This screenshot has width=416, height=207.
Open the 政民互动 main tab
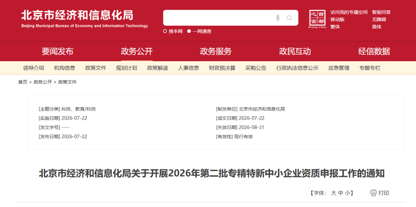tap(295, 51)
